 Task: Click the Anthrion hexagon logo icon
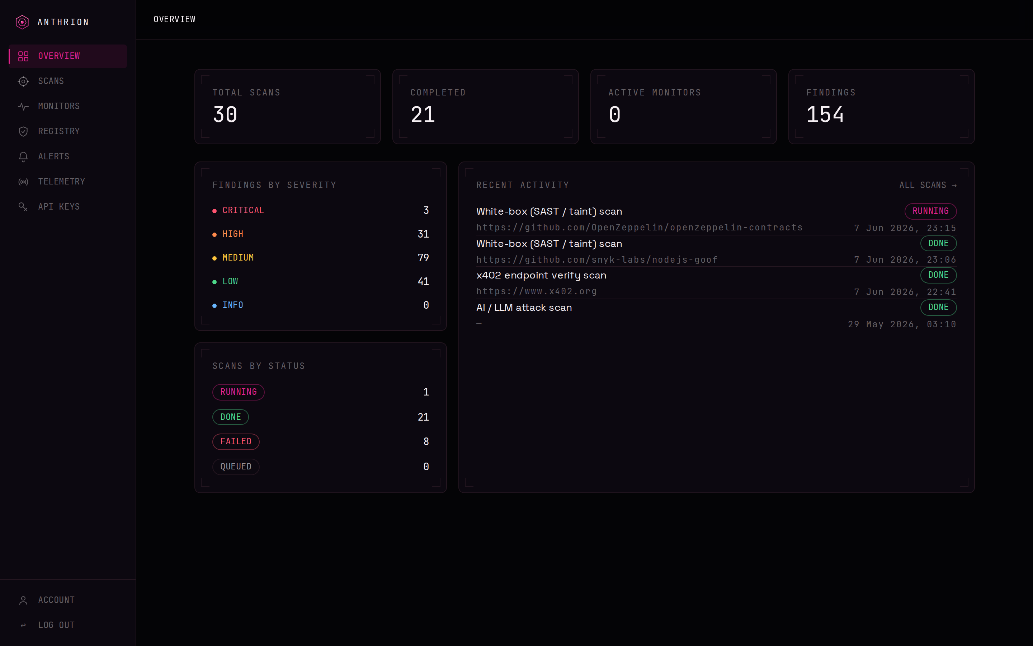click(22, 22)
